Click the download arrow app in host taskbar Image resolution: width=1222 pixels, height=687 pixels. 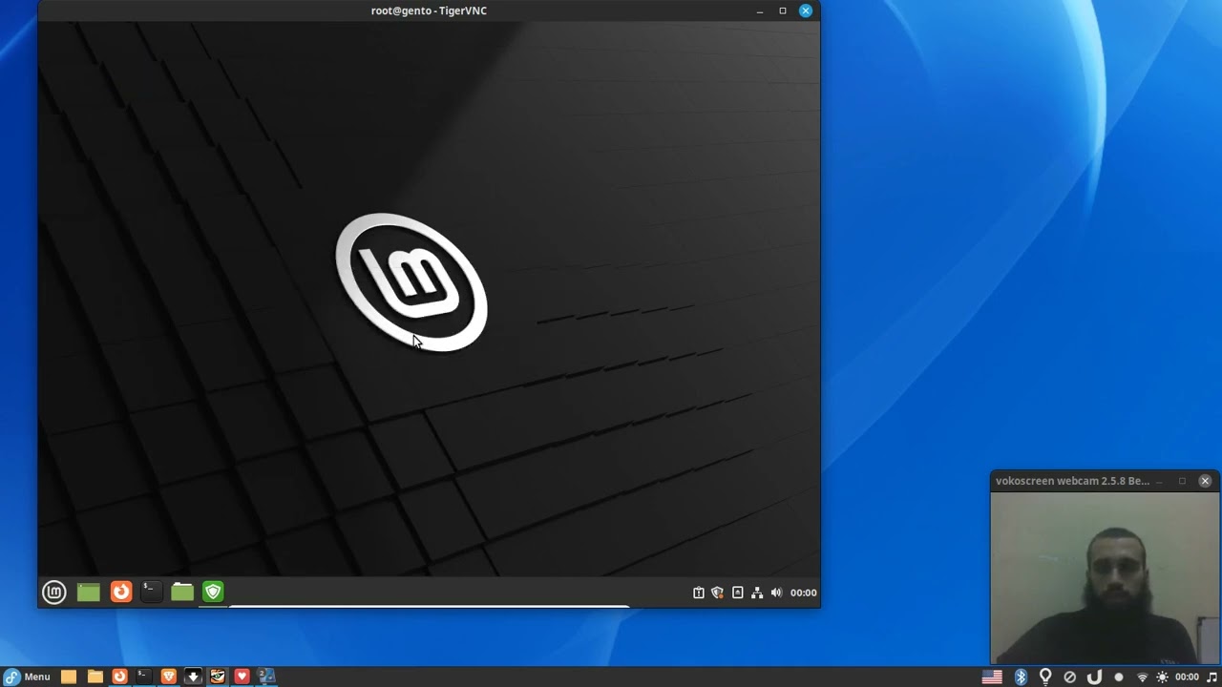(x=193, y=677)
